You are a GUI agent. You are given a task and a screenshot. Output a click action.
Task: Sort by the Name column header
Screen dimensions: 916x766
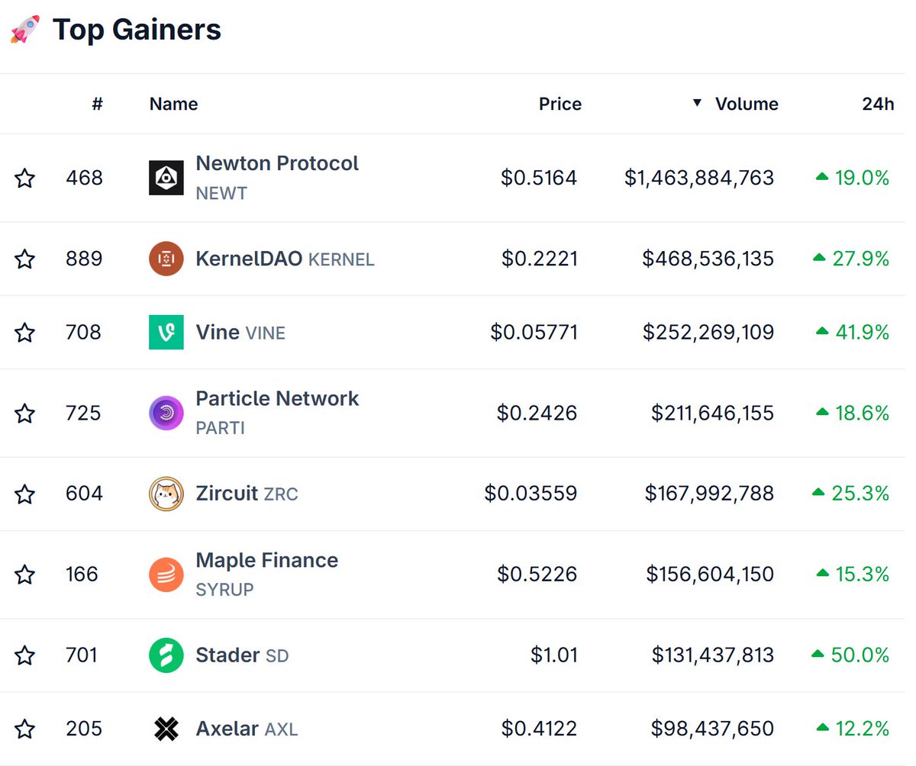point(173,105)
